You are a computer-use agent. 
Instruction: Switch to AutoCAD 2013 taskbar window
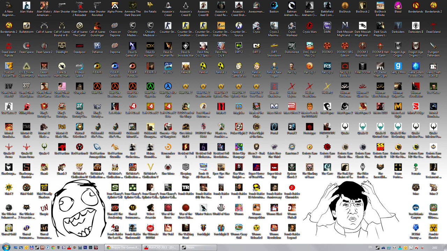pyautogui.click(x=161, y=248)
